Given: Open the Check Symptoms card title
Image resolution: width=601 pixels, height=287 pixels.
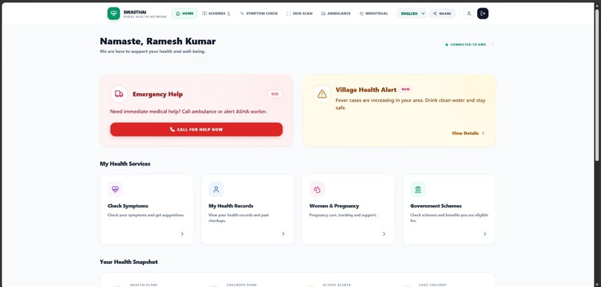Looking at the screenshot, I should (128, 206).
